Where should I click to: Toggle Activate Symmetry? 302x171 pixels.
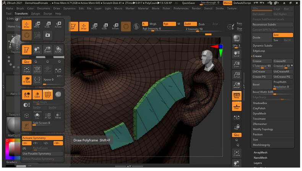point(42,138)
